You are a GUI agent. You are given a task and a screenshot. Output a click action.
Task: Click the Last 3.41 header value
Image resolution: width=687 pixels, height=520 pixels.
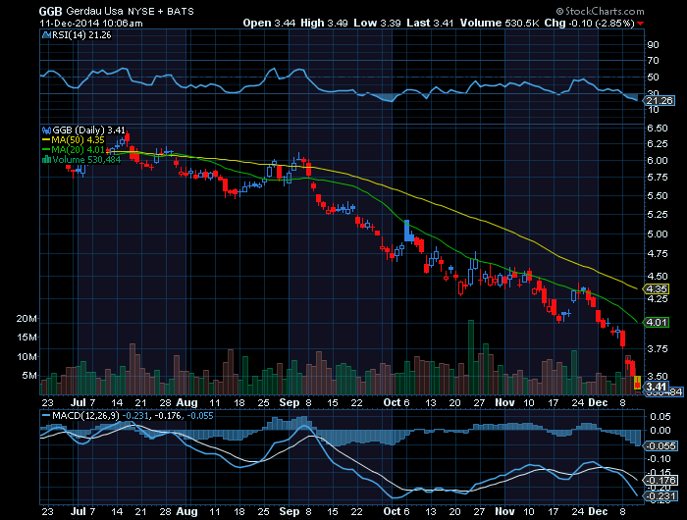click(x=430, y=24)
